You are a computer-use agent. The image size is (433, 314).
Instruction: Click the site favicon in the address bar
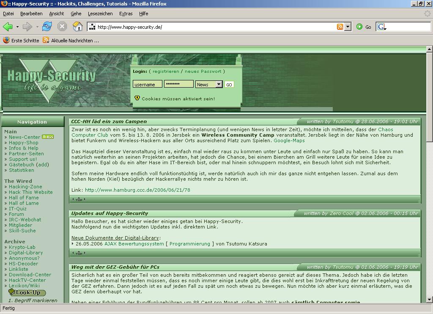92,27
